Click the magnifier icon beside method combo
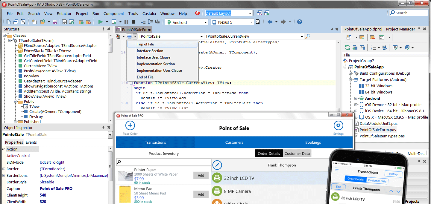This screenshot has width=431, height=204. tap(307, 36)
